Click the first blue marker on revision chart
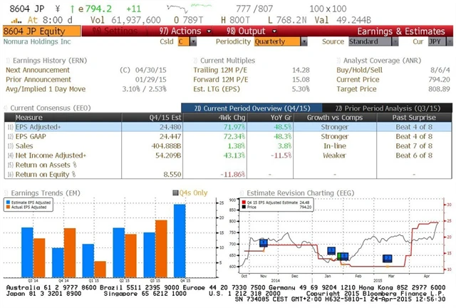 coord(264,243)
